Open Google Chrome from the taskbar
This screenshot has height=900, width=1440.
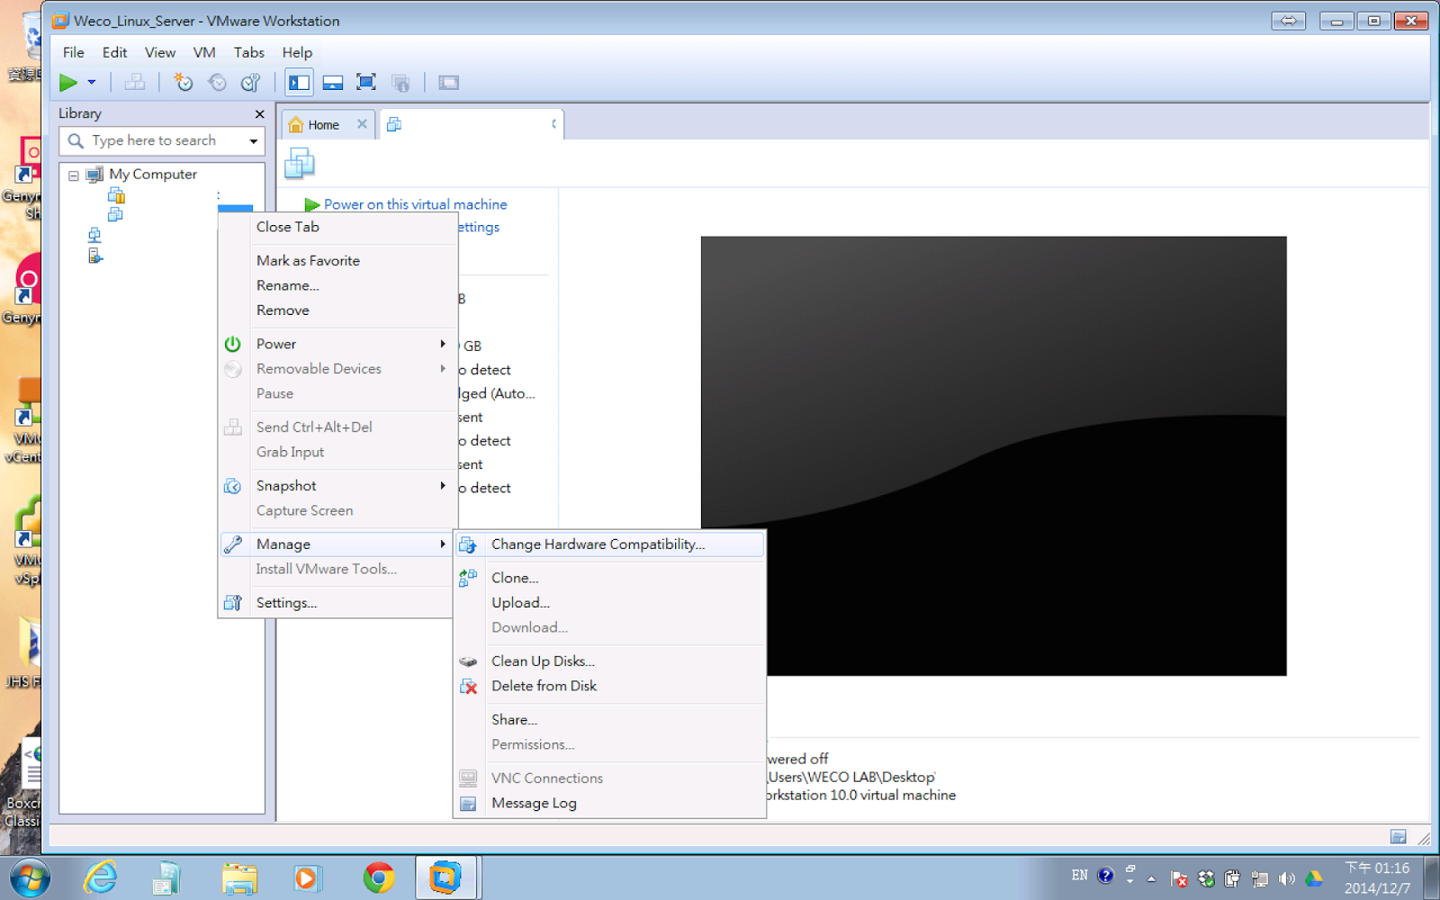[379, 877]
